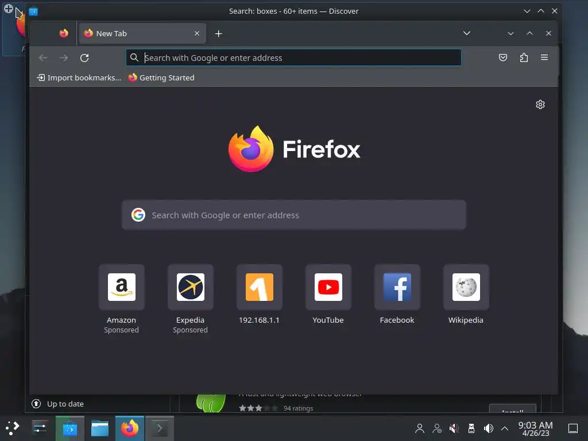Screen dimensions: 588x441
Task: Reload the current Firefox page
Action: 84,58
